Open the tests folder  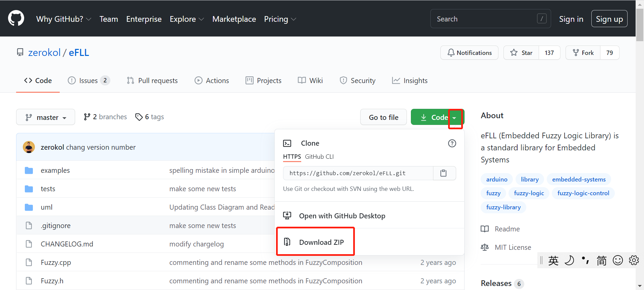click(x=48, y=189)
